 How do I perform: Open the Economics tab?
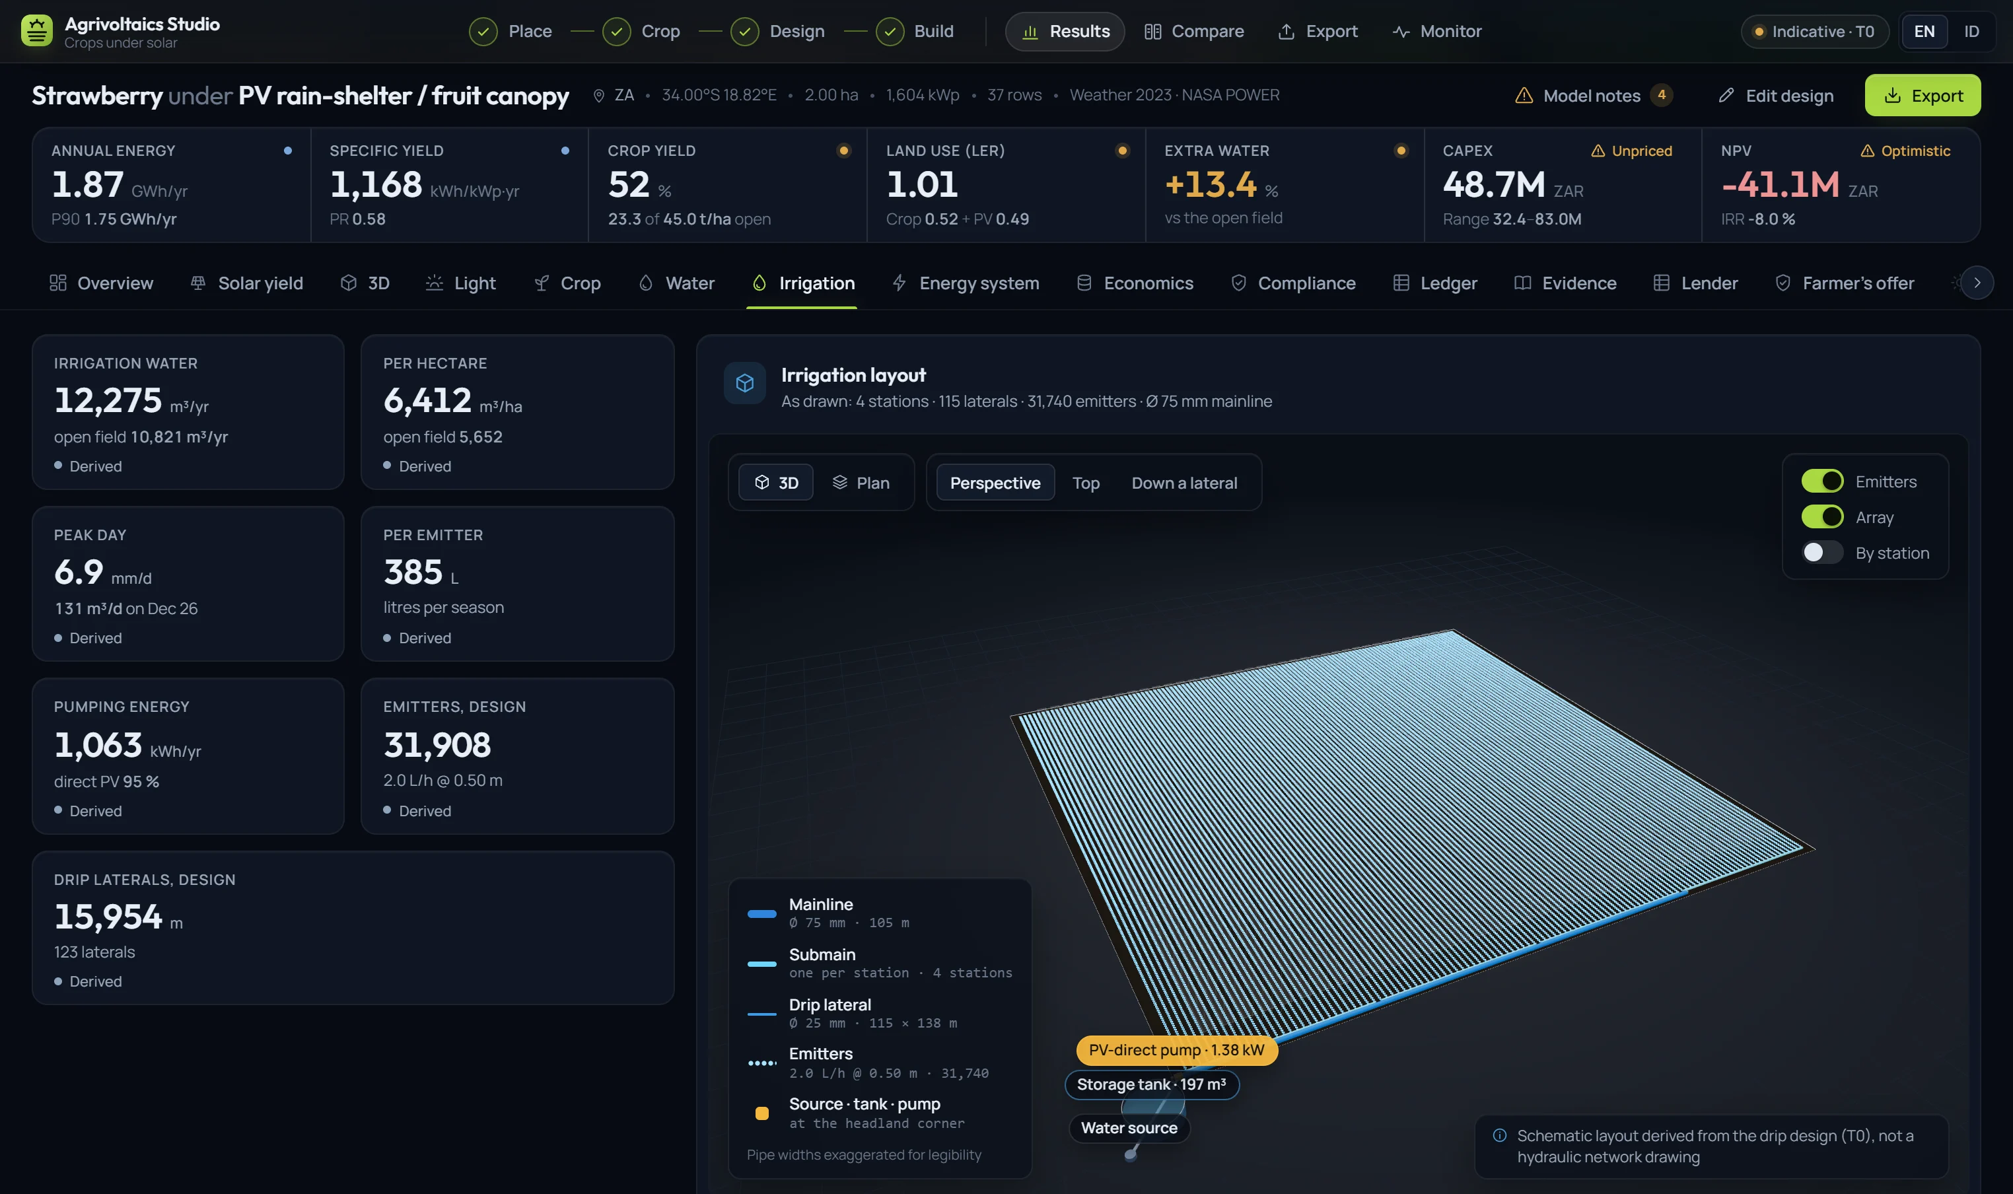coord(1135,283)
